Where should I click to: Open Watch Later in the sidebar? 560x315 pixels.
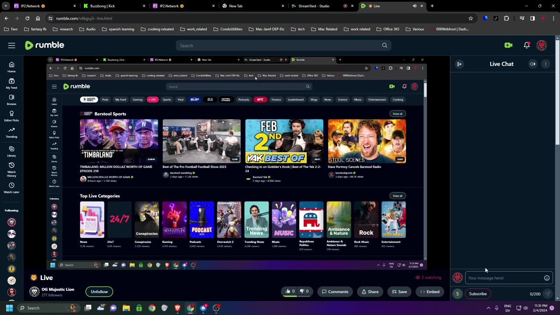tap(11, 188)
